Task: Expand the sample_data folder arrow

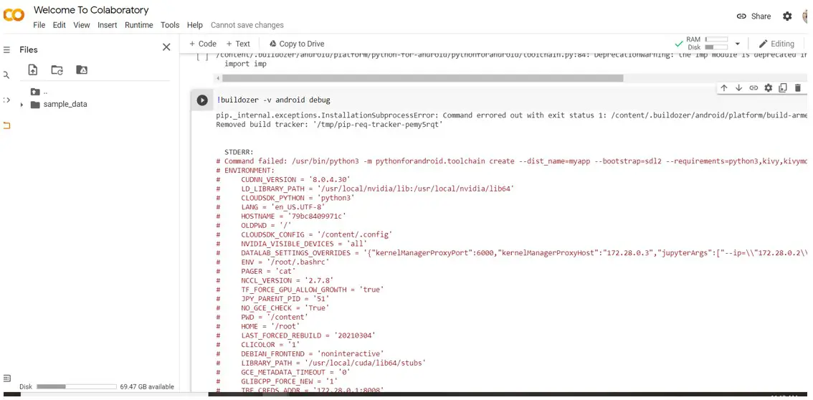Action: [22, 105]
